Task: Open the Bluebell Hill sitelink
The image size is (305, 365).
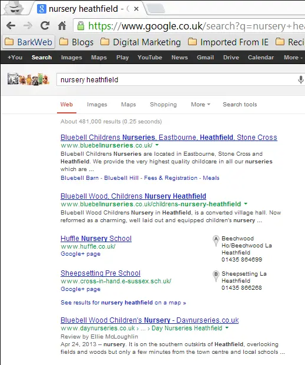Action: [121, 178]
